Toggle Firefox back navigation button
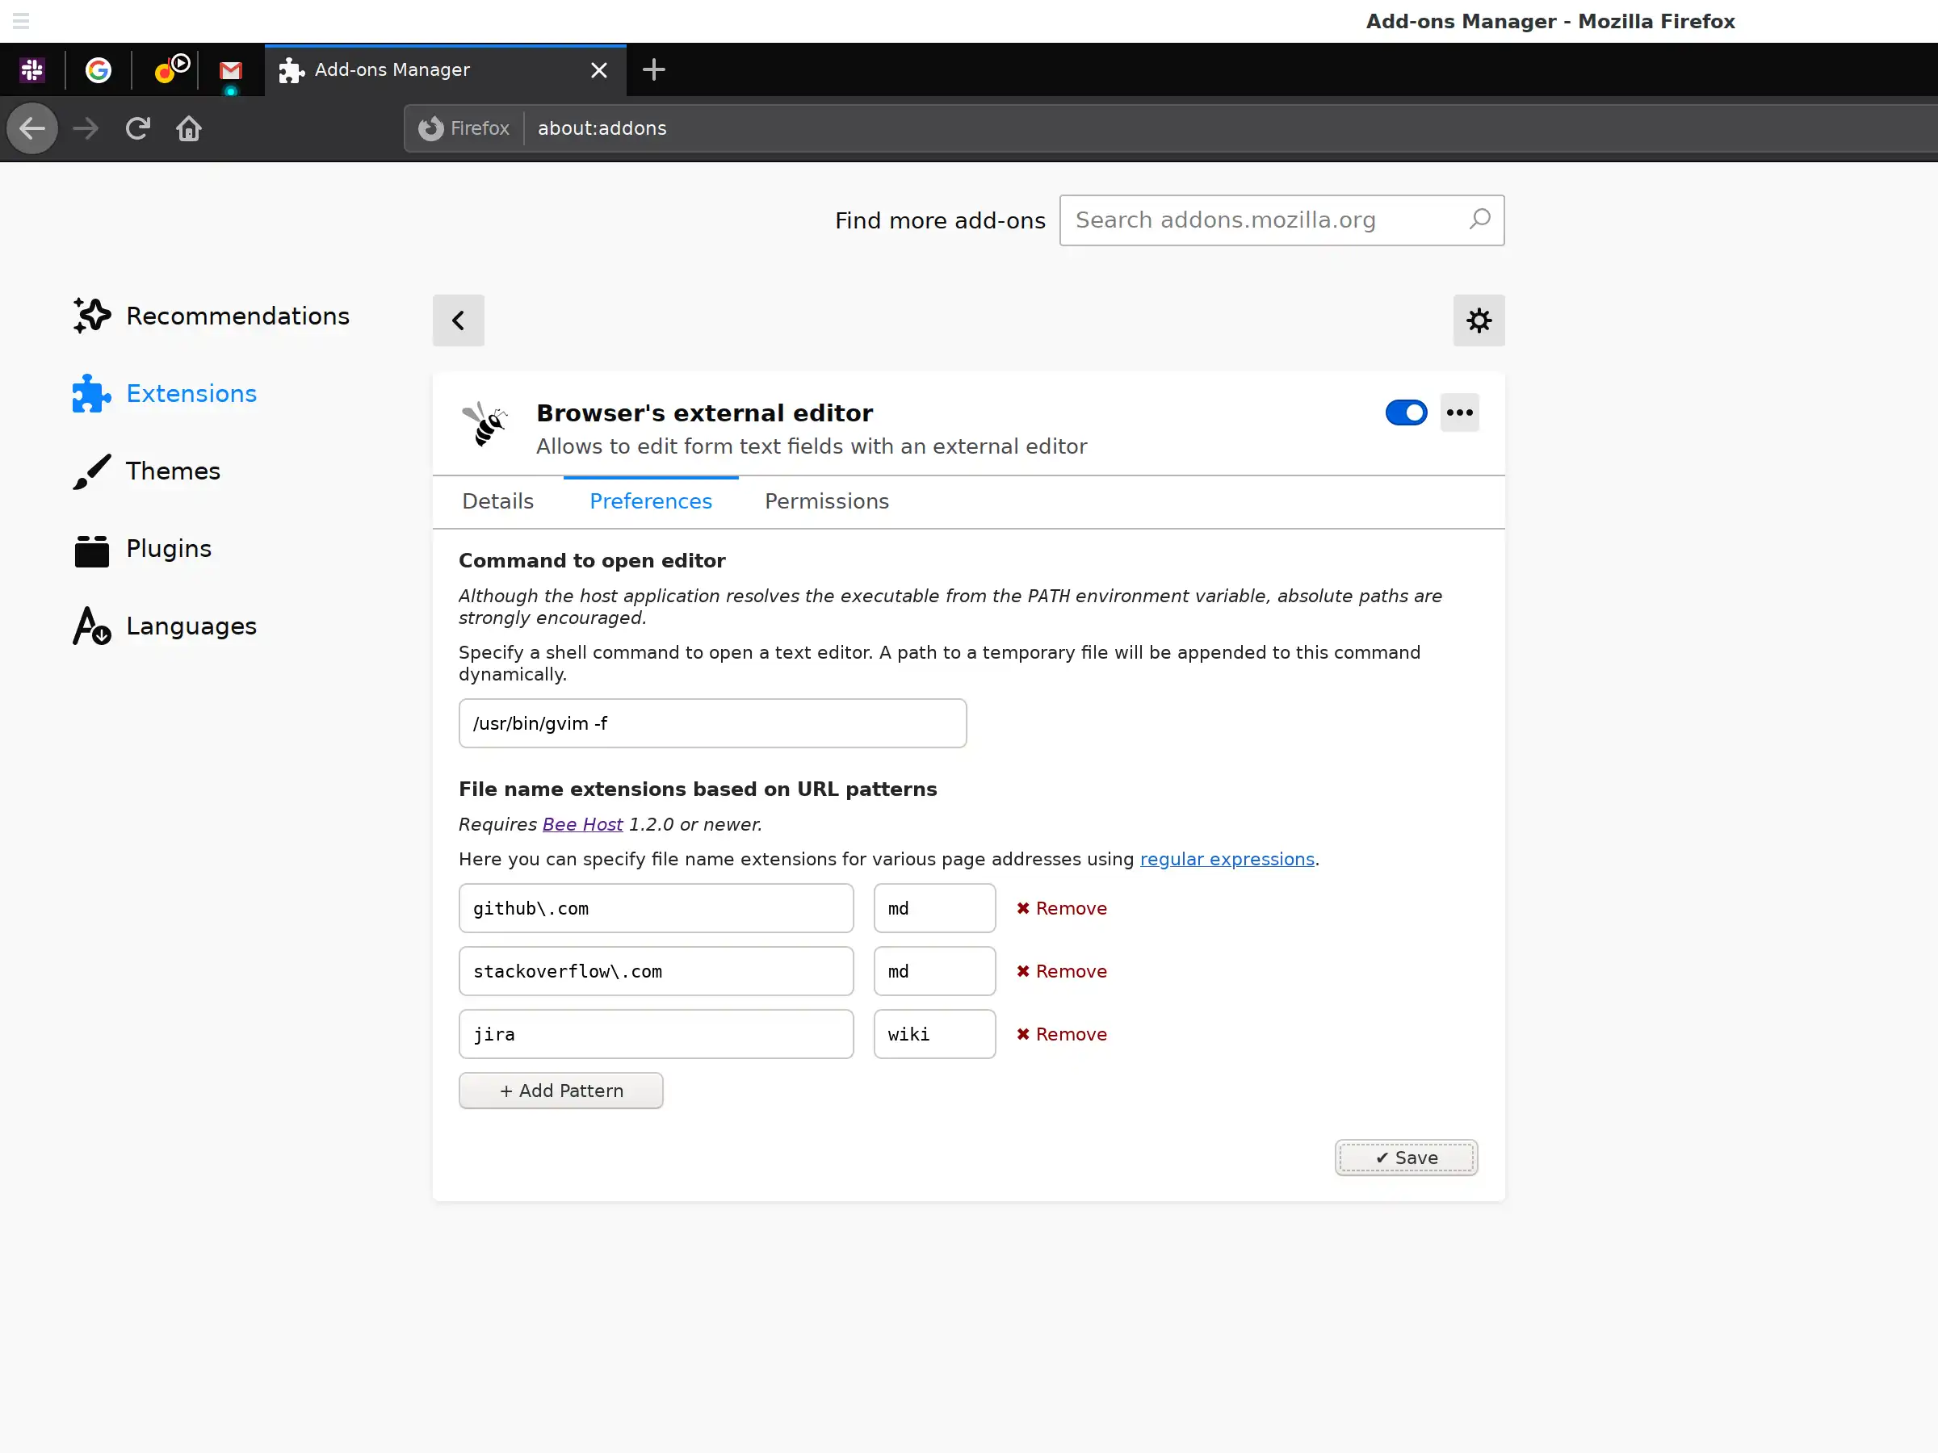Image resolution: width=1938 pixels, height=1453 pixels. (x=32, y=128)
